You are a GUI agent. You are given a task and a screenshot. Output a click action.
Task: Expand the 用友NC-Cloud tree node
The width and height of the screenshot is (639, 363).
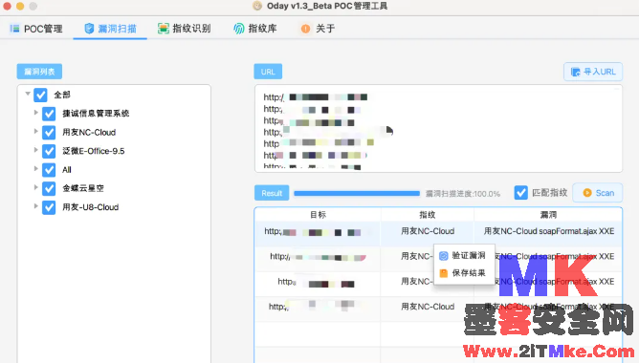[35, 131]
